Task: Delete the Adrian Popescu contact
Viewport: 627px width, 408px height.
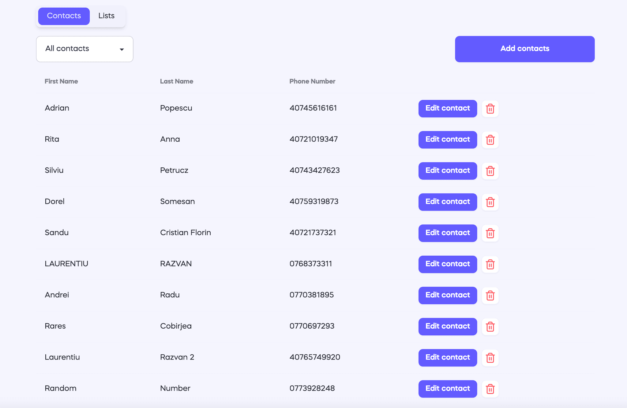Action: 490,109
